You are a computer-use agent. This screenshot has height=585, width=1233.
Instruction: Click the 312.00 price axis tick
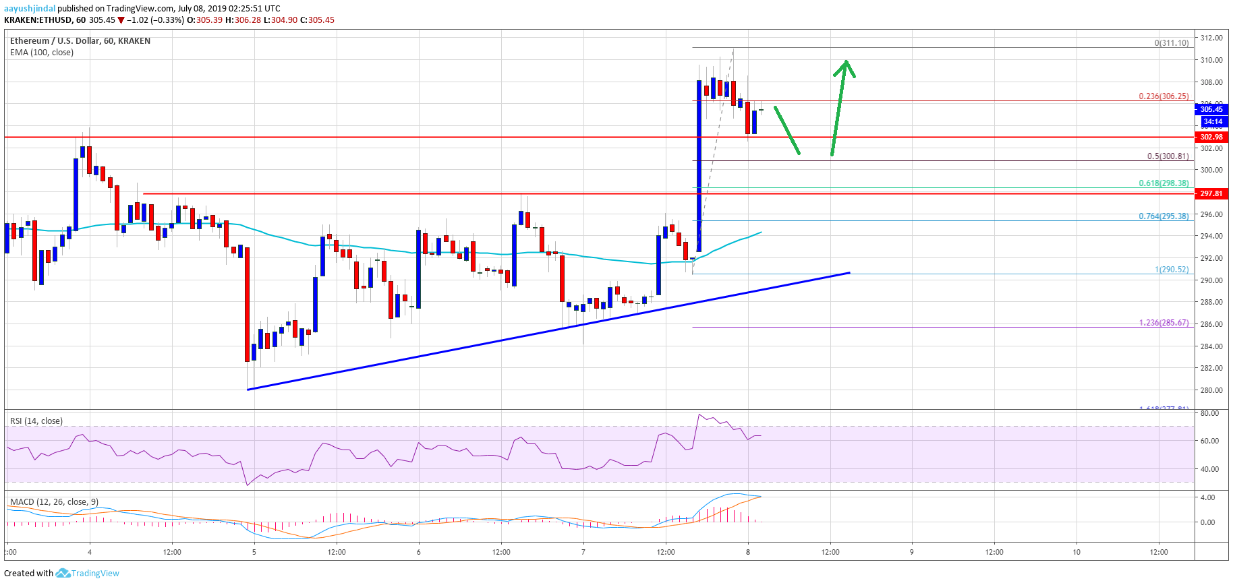[1211, 38]
